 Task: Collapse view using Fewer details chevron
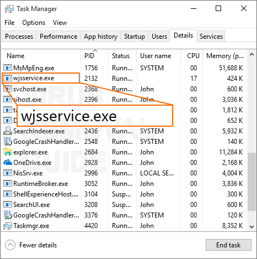pos(10,245)
